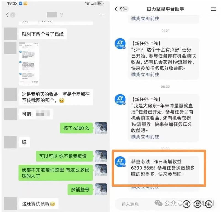Open the three-dot chat options menu
Screen dimensions: 221x212
(102, 15)
